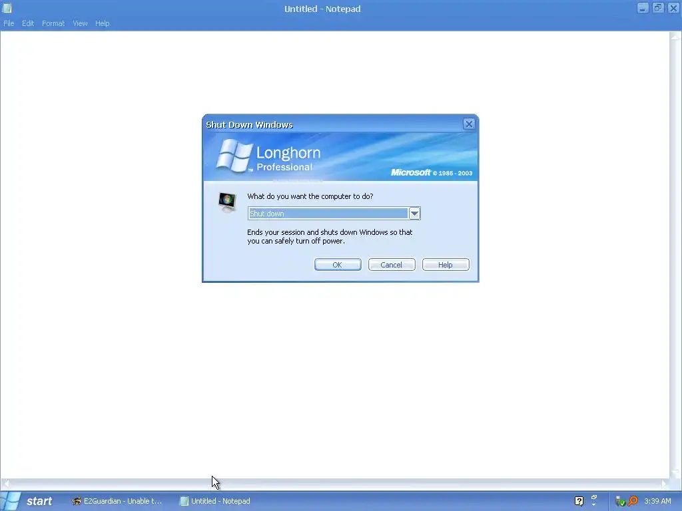Close the Notepad window
The height and width of the screenshot is (511, 682).
tap(673, 8)
